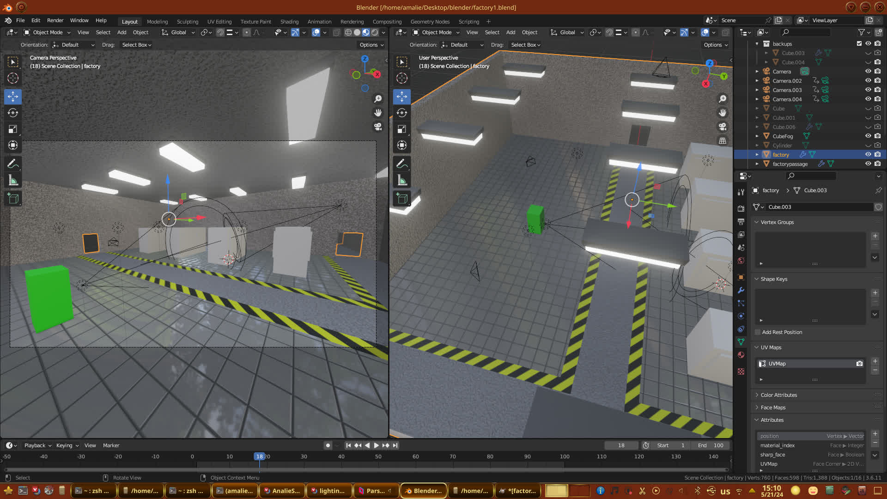The height and width of the screenshot is (499, 887).
Task: Switch to the Shading workspace tab
Action: click(289, 22)
